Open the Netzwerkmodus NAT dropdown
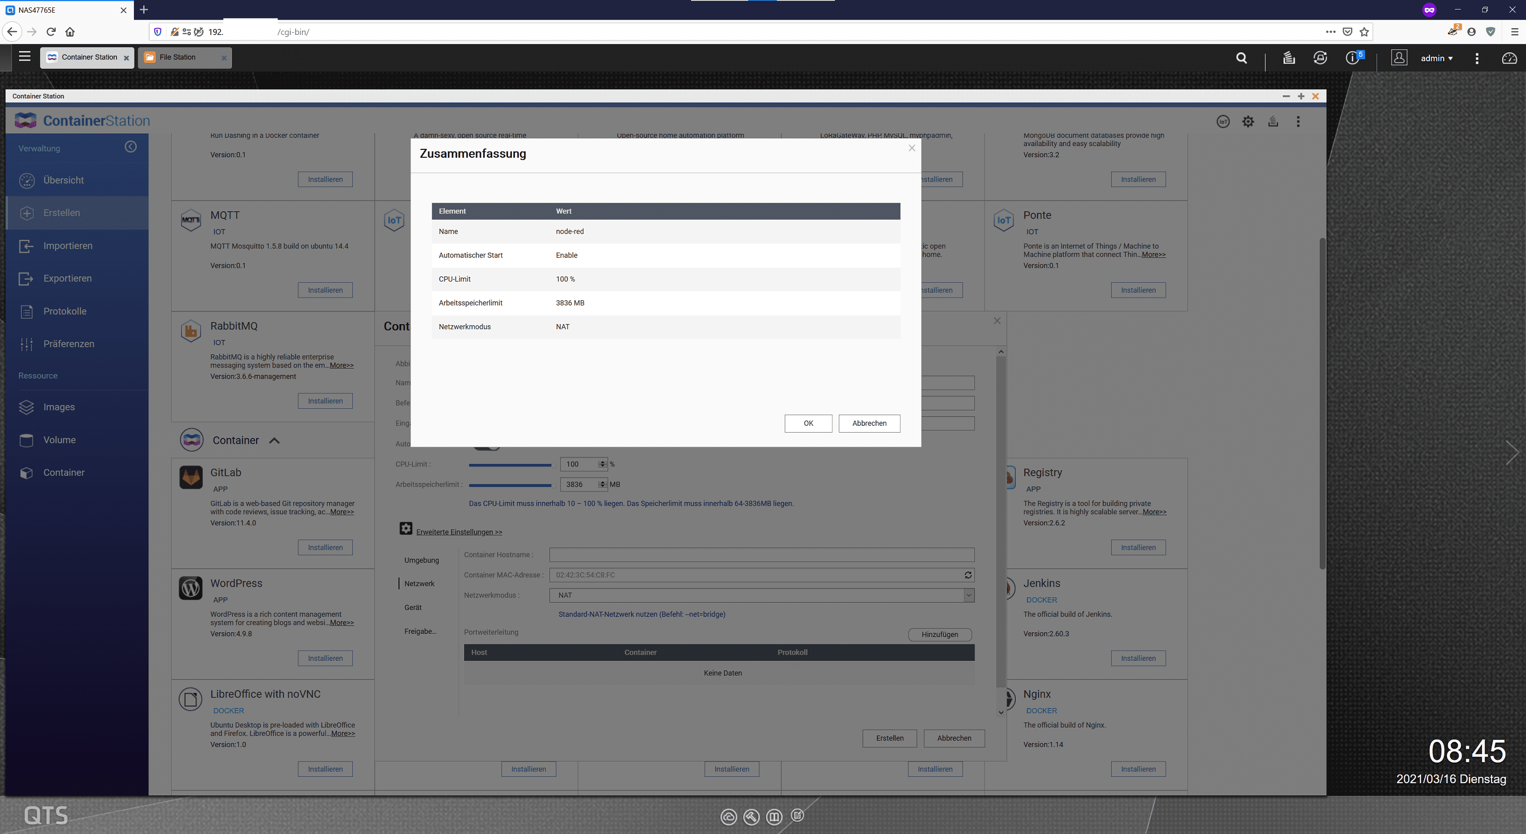This screenshot has width=1526, height=834. 762,596
